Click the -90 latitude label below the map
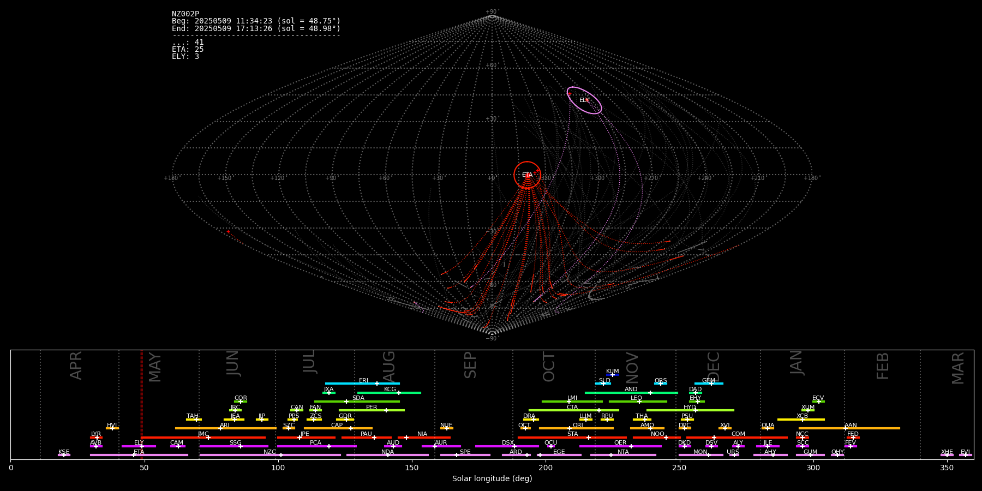Viewport: 982px width, 491px height. coord(492,338)
